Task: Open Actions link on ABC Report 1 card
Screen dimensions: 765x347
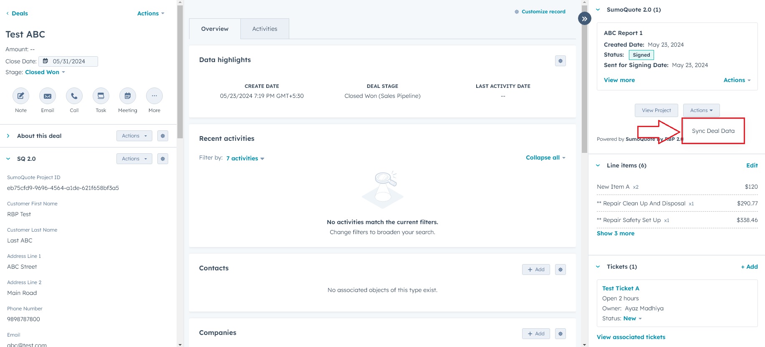Action: pos(737,80)
